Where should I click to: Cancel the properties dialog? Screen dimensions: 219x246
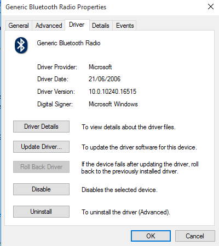(195, 236)
